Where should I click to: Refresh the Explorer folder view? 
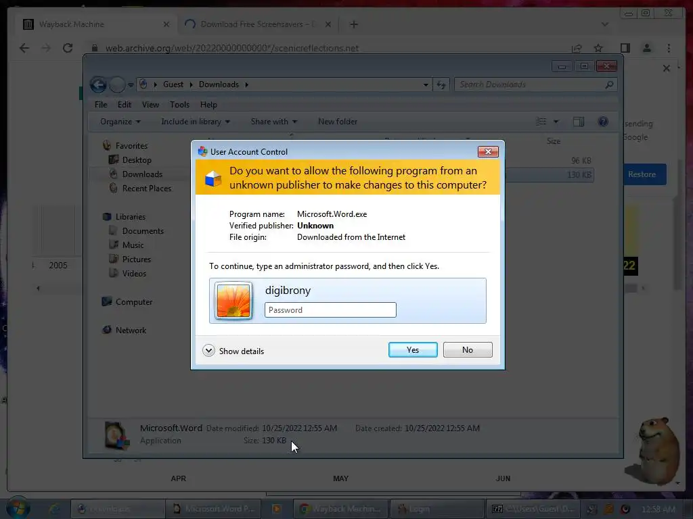pos(441,84)
